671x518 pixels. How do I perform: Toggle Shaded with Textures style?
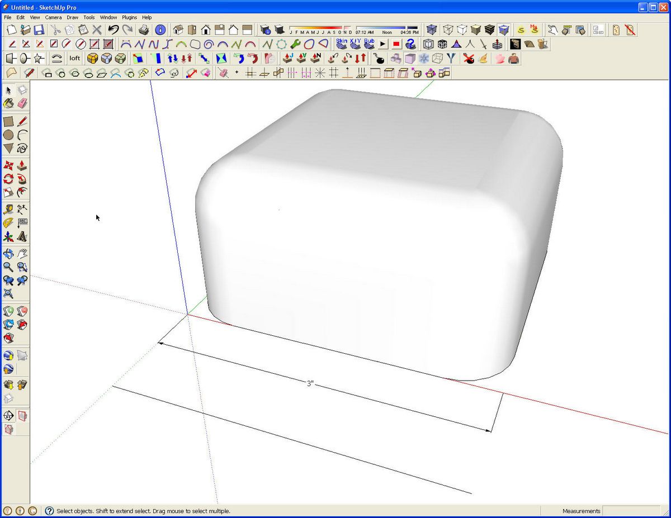click(x=490, y=30)
